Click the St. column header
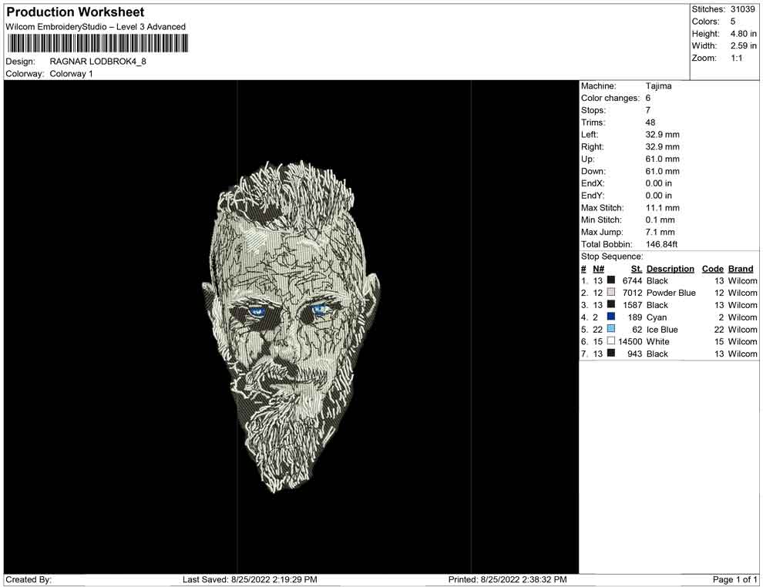Viewport: 763px width, 587px height. pos(636,269)
